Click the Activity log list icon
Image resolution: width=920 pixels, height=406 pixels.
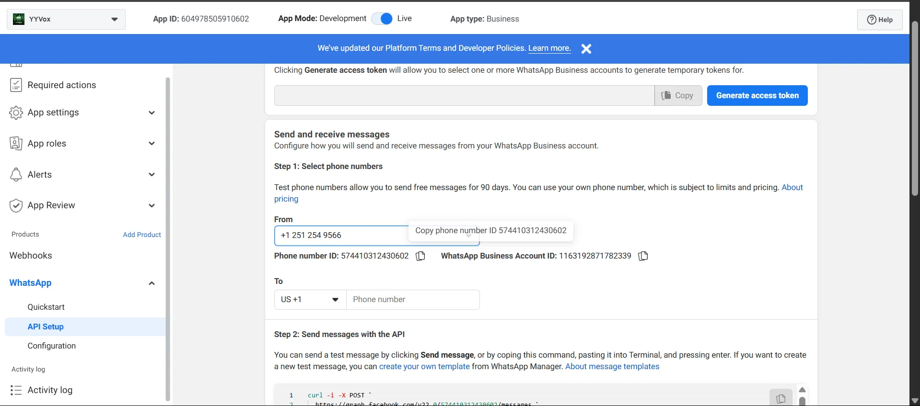pos(16,390)
